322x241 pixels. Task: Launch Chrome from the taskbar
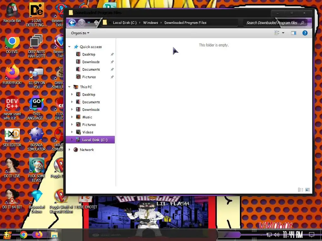[24, 235]
